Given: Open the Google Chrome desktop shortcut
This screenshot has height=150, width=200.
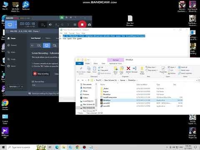Looking at the screenshot, I should [x=5, y=105].
